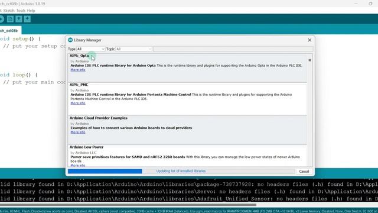
Task: Click 'by Arduino LLC' author text
Action: (83, 153)
